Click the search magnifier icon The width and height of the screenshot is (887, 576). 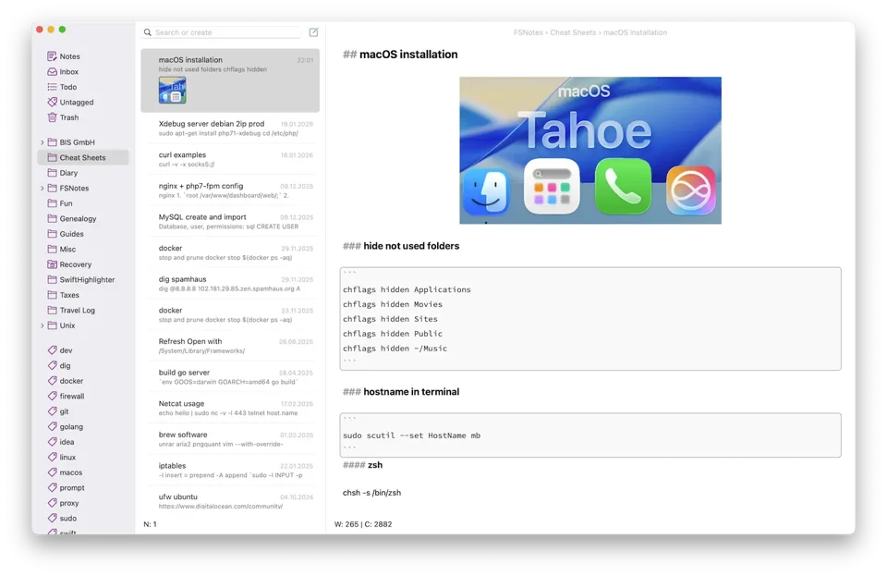pyautogui.click(x=148, y=32)
